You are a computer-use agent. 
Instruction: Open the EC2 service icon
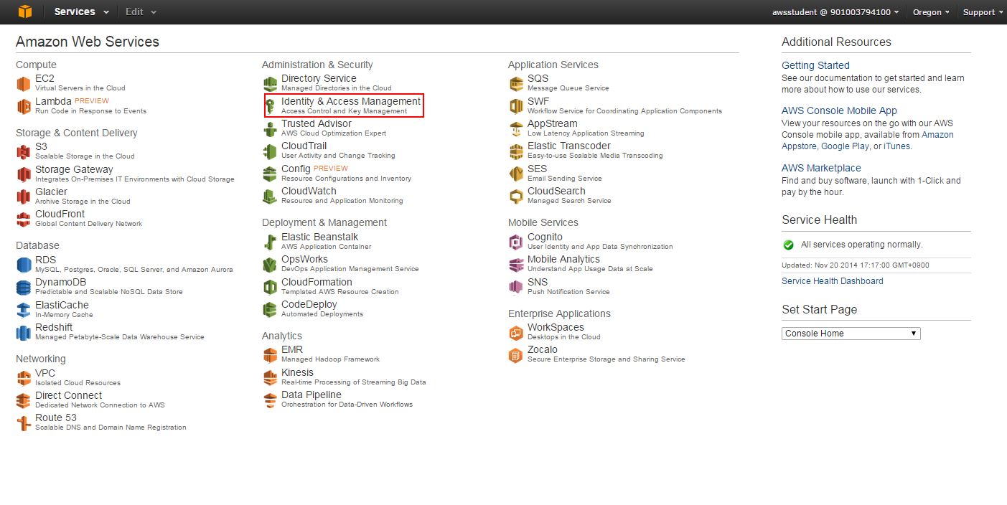[x=24, y=83]
